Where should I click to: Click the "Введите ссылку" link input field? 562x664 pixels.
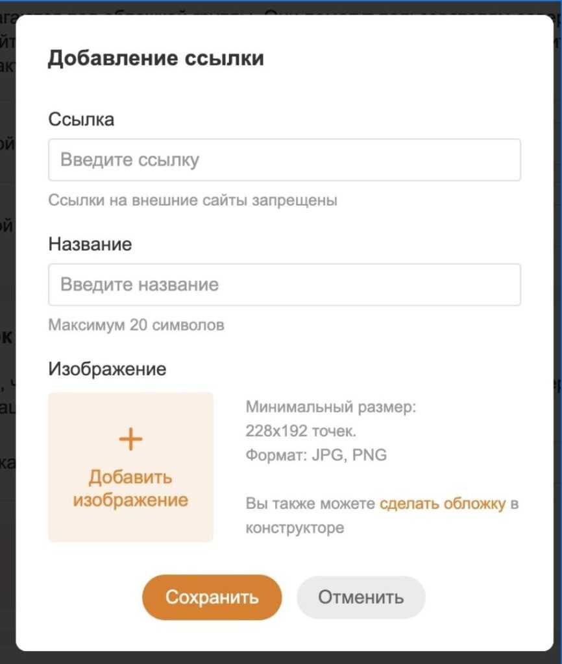[x=284, y=160]
